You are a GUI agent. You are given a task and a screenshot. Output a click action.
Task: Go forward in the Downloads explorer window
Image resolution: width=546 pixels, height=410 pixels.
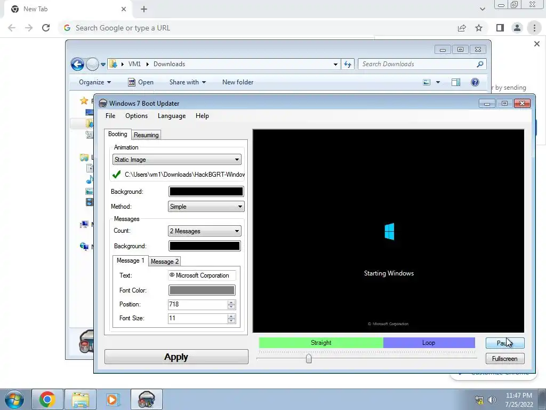coord(92,64)
